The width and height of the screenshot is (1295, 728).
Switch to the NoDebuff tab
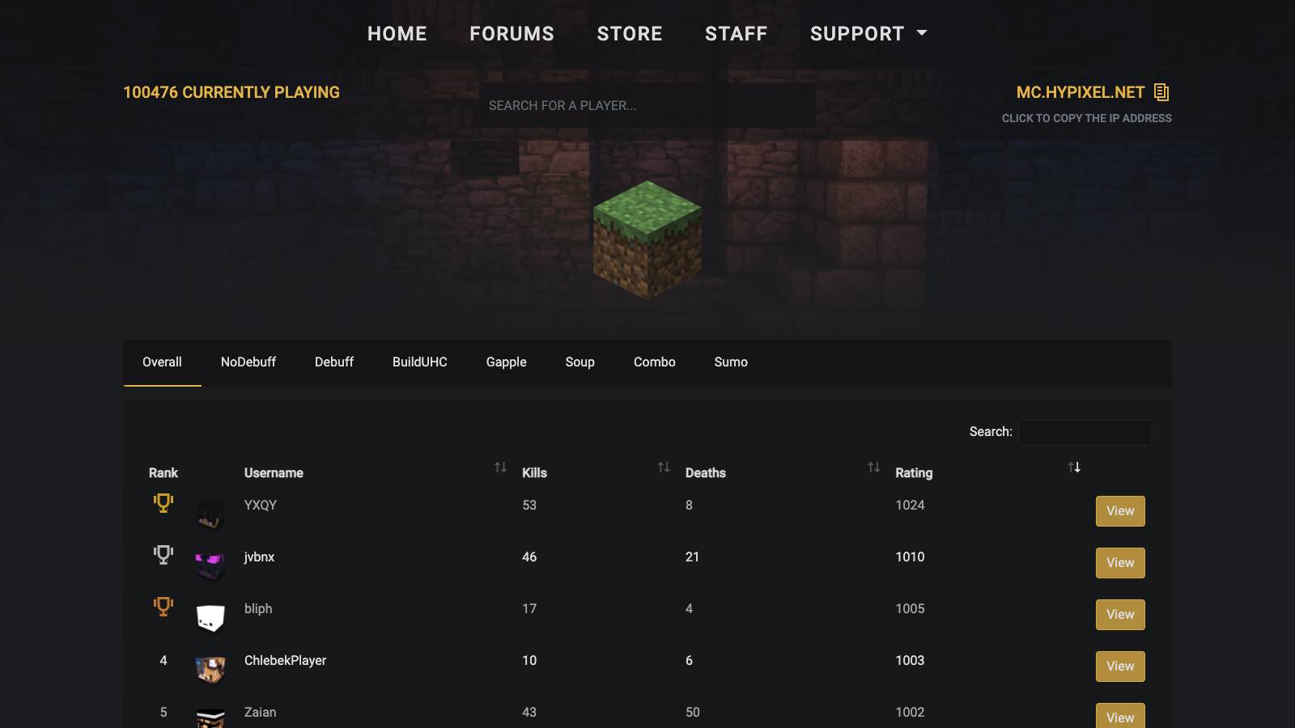click(248, 362)
